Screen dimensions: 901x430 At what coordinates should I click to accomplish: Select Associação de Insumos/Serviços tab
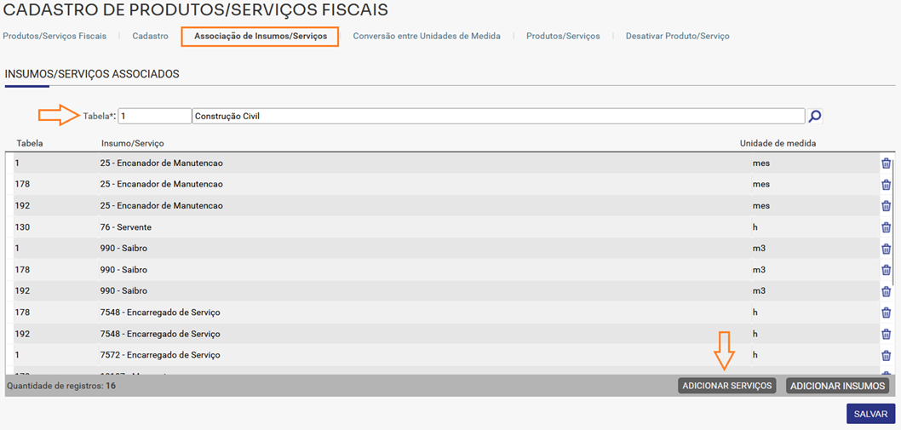[x=261, y=36]
